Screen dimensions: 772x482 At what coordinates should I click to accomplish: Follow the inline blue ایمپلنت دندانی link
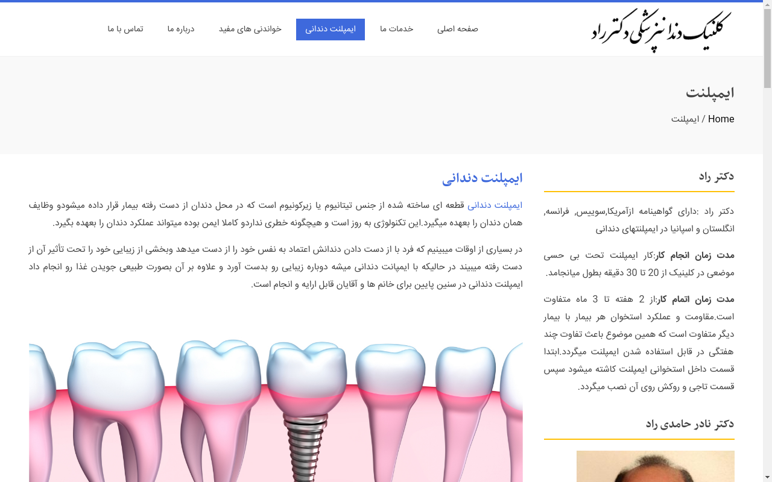point(495,205)
